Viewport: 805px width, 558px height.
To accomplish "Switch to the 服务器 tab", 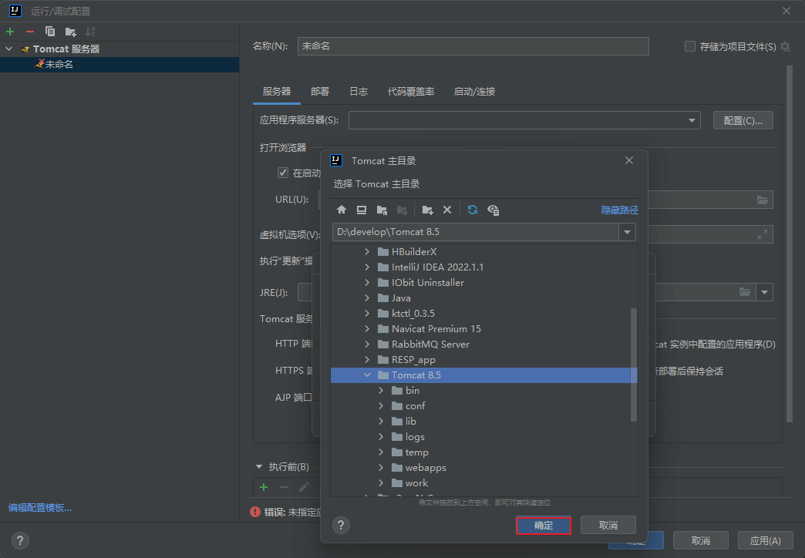I will click(277, 92).
